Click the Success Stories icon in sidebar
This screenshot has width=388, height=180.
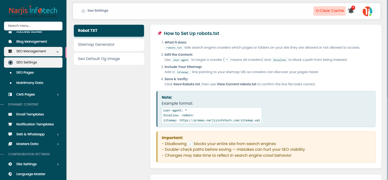tap(10, 32)
